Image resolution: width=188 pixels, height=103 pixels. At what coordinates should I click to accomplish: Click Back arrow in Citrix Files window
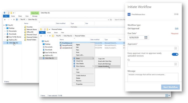click(x=5, y=19)
